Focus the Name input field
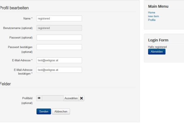Screen dimensions: 184x123 point(59,18)
